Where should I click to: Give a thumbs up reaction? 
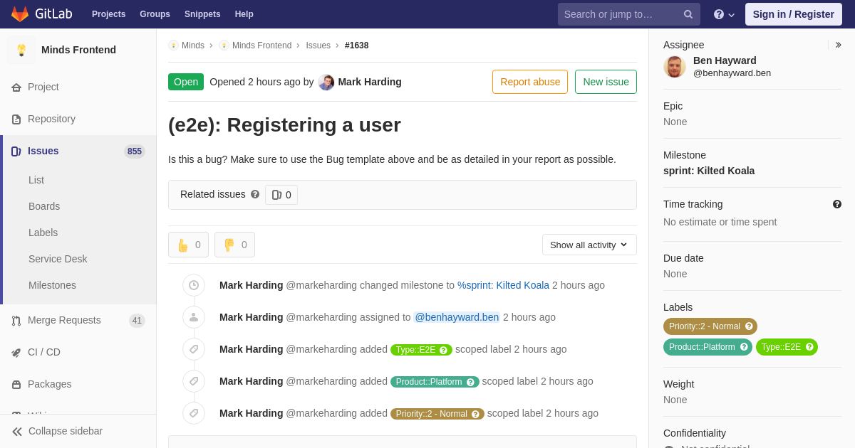pyautogui.click(x=188, y=245)
